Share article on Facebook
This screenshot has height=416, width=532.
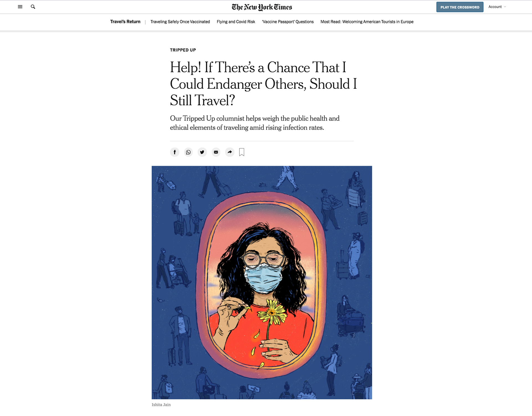175,152
